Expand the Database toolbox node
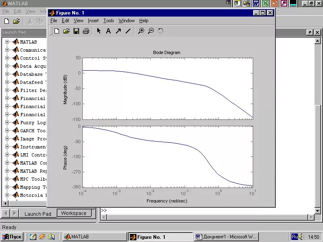The height and width of the screenshot is (242, 323). (7, 74)
